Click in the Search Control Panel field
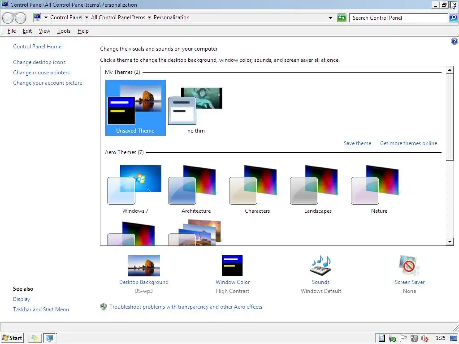459x344 pixels. coord(398,18)
